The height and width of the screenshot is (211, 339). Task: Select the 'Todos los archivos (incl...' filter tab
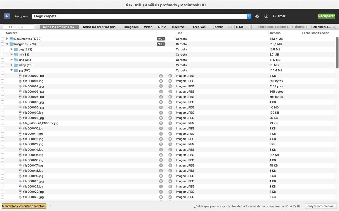pyautogui.click(x=101, y=27)
